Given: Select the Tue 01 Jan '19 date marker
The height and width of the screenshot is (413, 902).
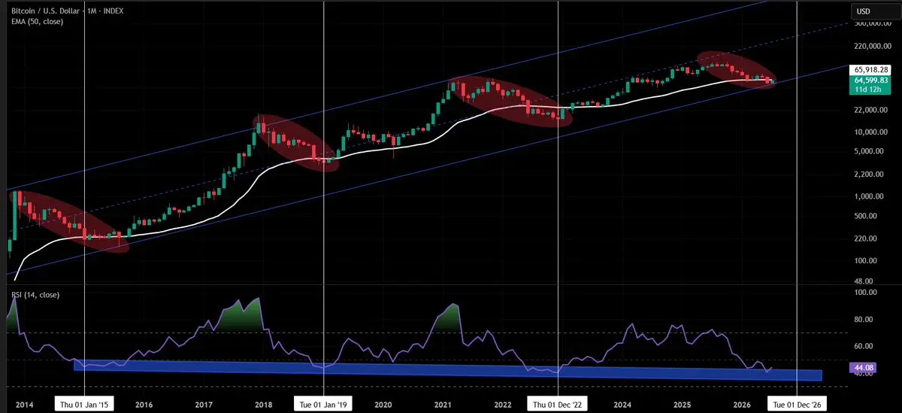Looking at the screenshot, I should coord(323,404).
